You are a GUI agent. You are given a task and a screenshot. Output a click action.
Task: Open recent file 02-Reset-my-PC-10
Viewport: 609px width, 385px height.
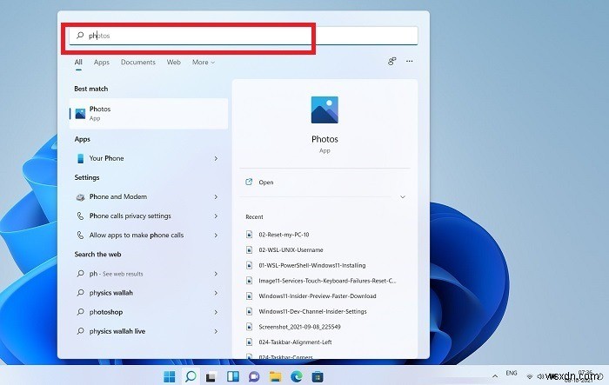[x=284, y=235]
